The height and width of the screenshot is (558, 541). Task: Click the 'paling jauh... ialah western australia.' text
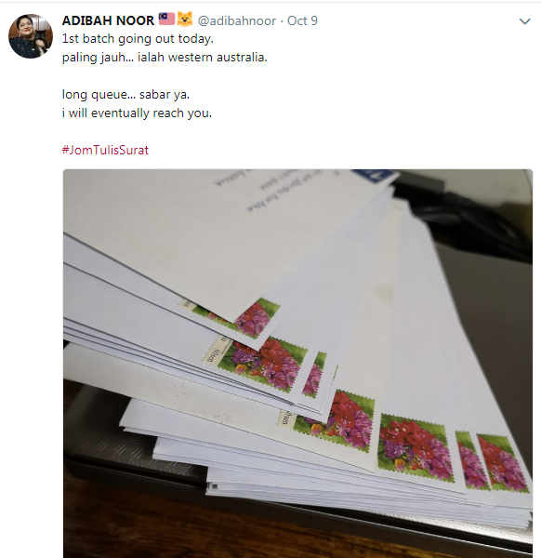point(165,58)
